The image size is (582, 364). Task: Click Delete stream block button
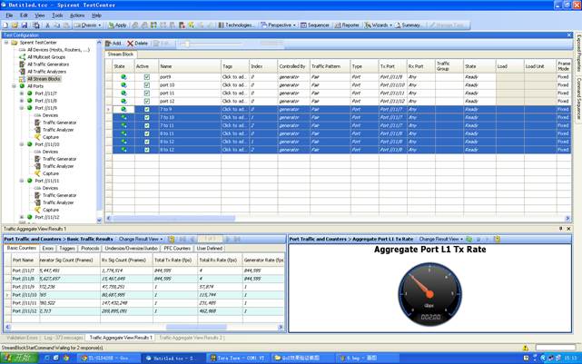point(137,44)
